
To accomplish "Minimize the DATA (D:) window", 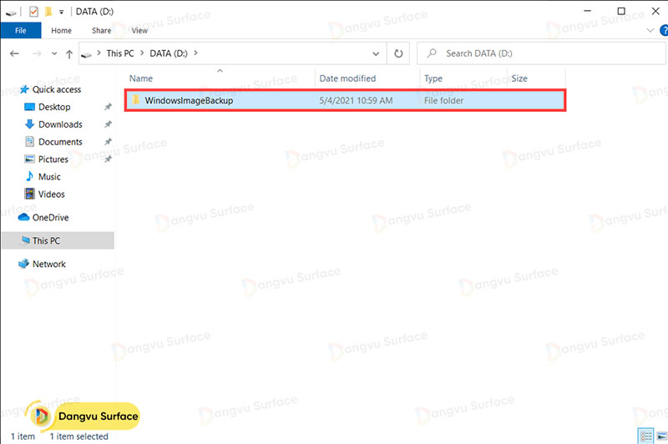I will pyautogui.click(x=588, y=11).
